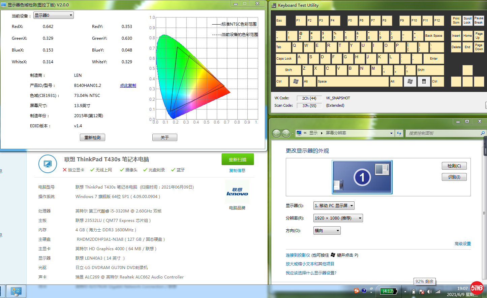Click the refresh icon in the address bar
The width and height of the screenshot is (487, 298).
[x=399, y=133]
